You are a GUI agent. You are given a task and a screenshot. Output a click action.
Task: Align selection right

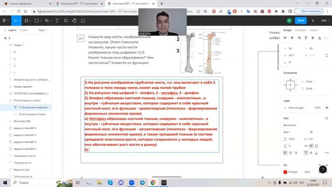299,38
